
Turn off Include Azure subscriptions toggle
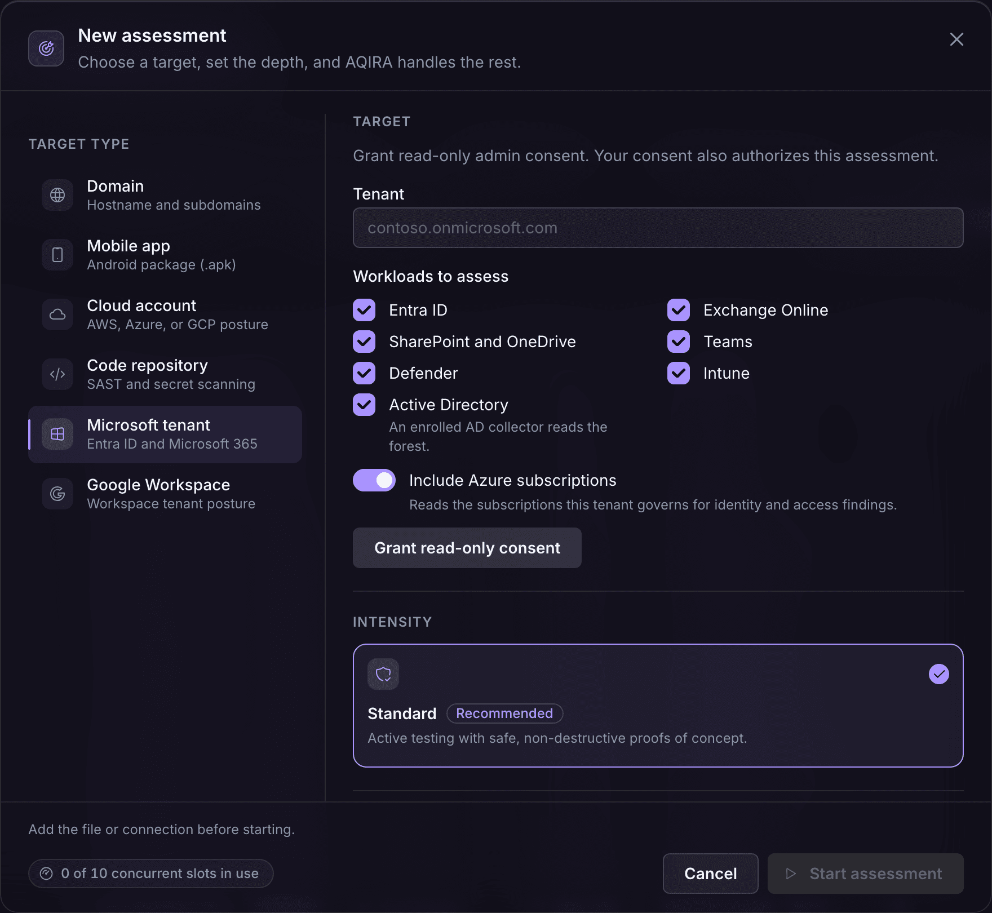tap(374, 480)
